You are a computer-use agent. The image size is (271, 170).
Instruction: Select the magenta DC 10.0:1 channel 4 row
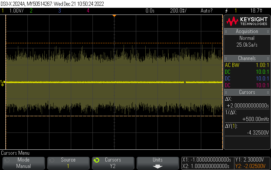point(247,86)
